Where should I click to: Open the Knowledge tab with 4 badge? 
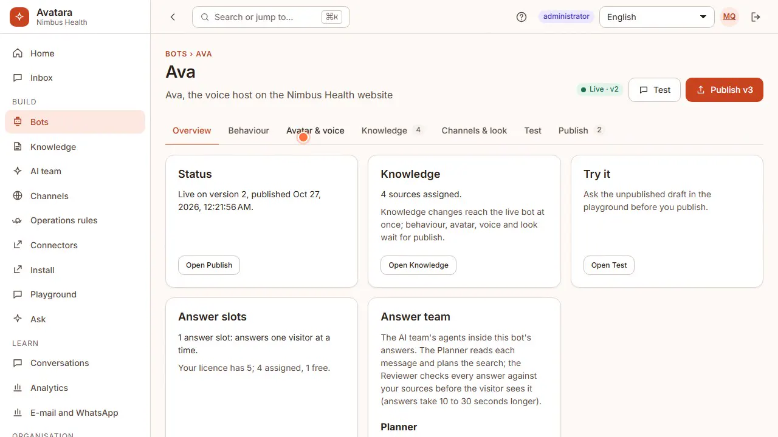coord(392,130)
